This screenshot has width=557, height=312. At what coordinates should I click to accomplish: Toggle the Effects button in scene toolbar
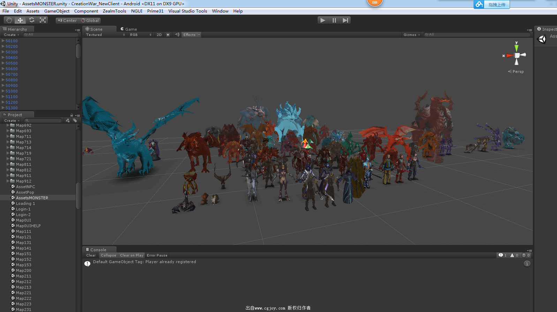pos(189,35)
